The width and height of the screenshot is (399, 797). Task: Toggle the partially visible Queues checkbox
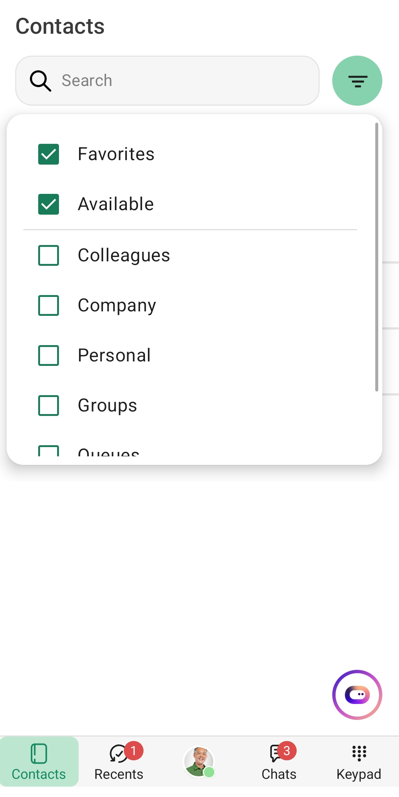pyautogui.click(x=49, y=451)
